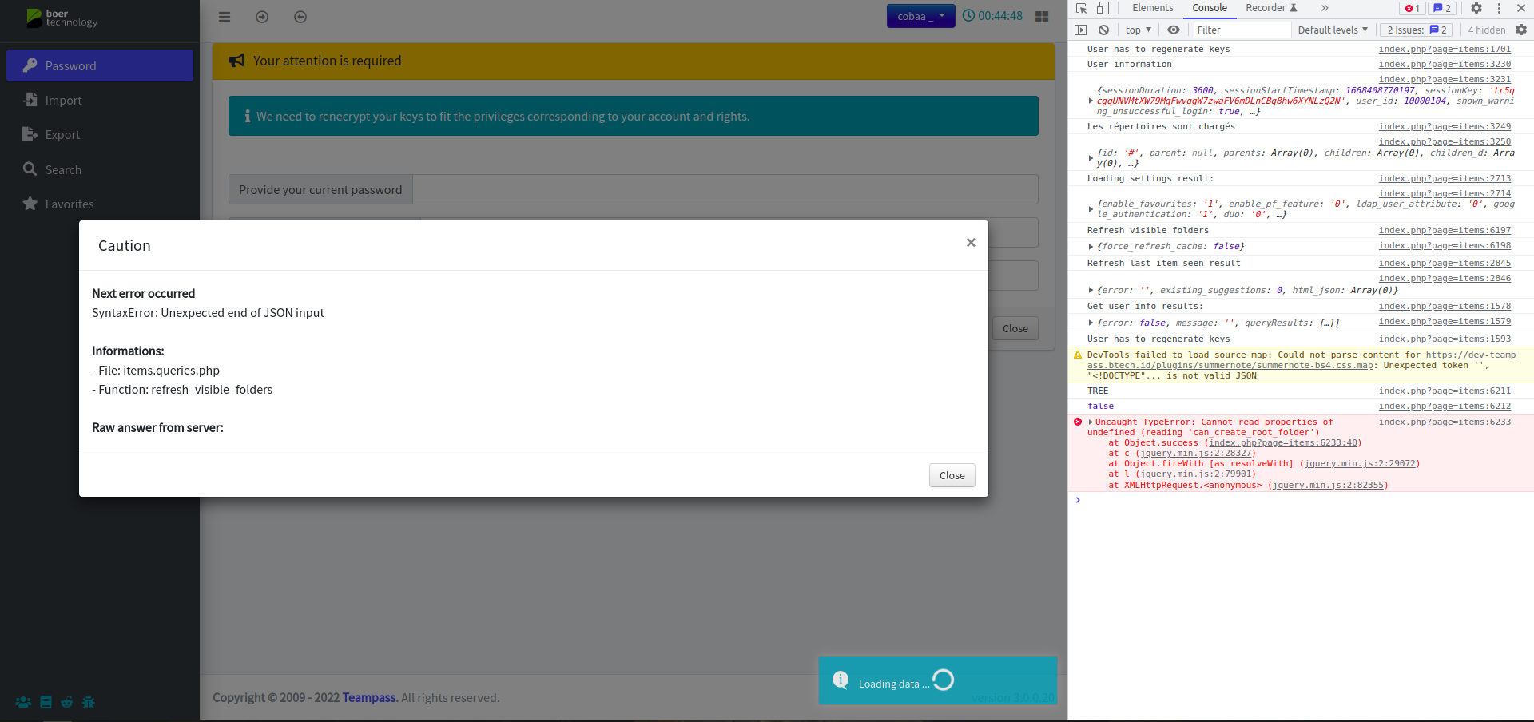The width and height of the screenshot is (1534, 722).
Task: Open the Recorder tab in DevTools
Action: point(1269,8)
